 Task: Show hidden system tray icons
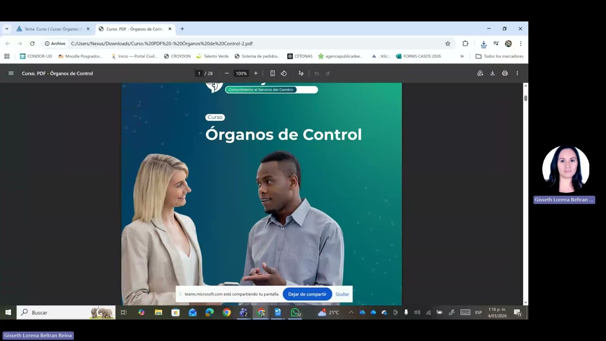point(351,313)
